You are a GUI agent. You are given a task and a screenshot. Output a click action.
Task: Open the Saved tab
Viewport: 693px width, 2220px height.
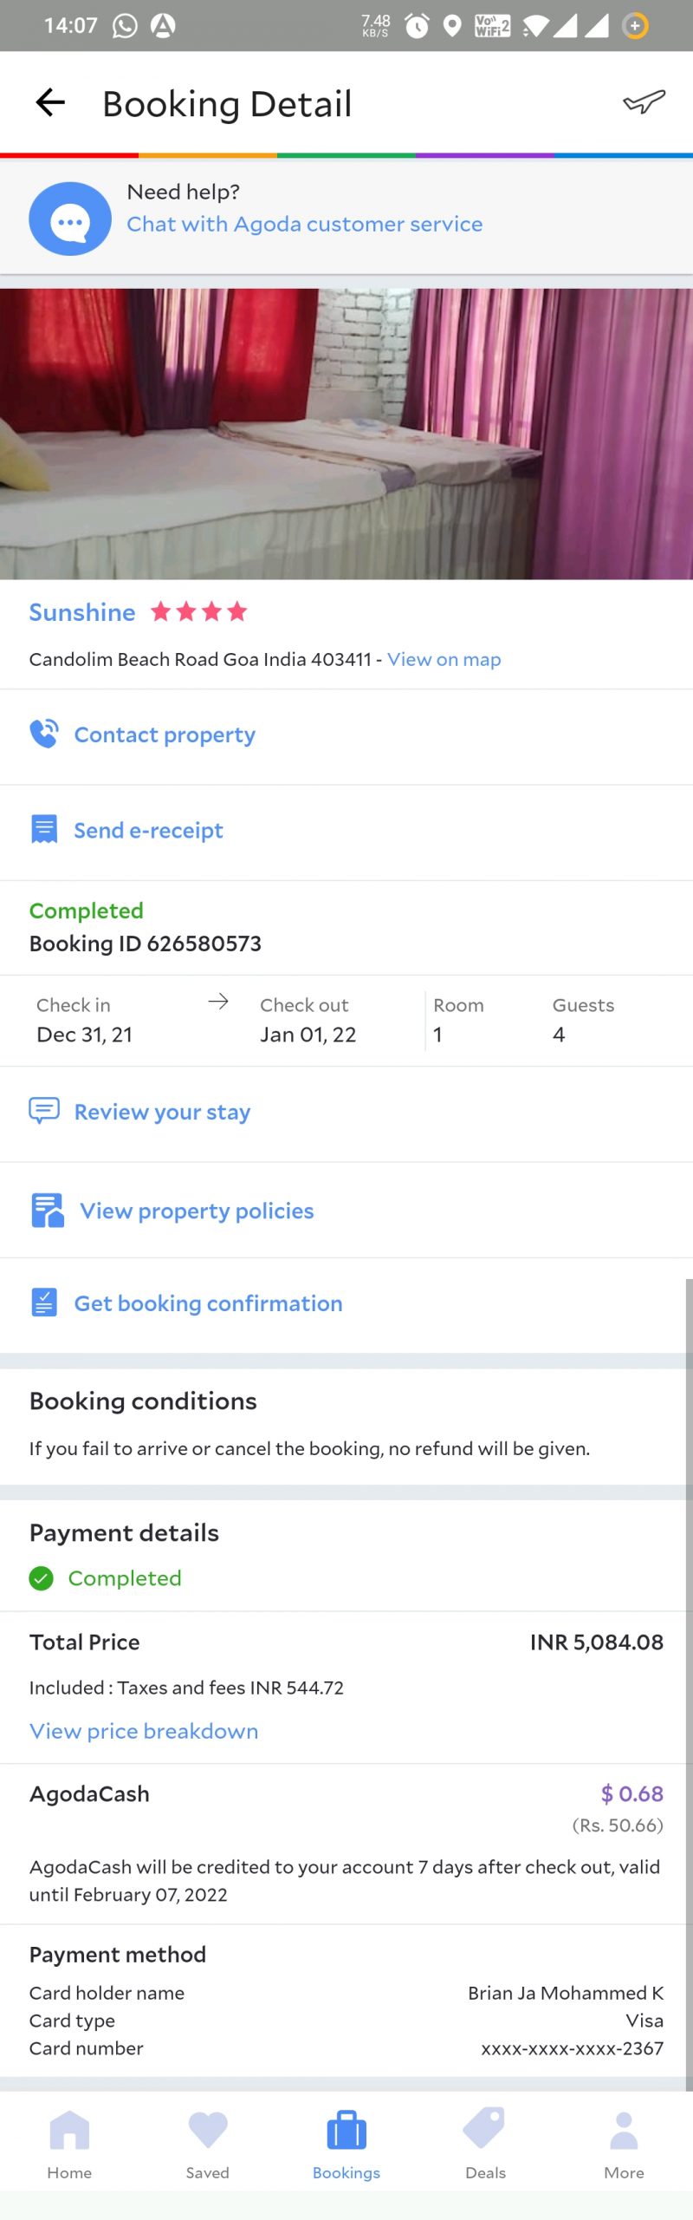pos(208,2144)
